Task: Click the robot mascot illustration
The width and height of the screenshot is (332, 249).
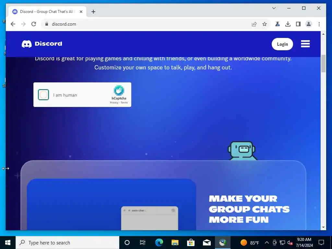Action: pyautogui.click(x=242, y=151)
